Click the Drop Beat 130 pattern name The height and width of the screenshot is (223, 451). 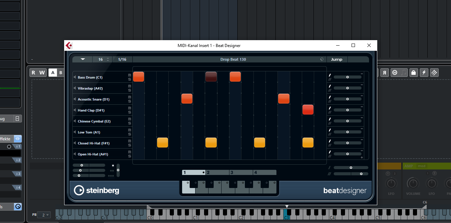[233, 59]
